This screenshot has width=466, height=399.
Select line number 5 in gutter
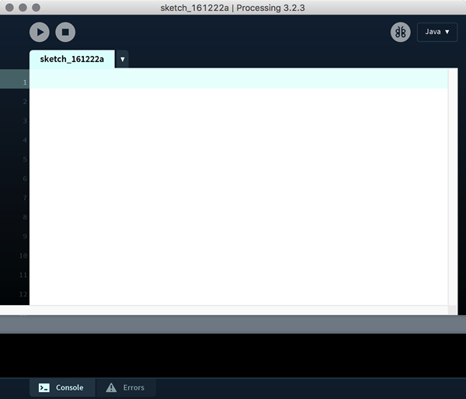[x=25, y=159]
